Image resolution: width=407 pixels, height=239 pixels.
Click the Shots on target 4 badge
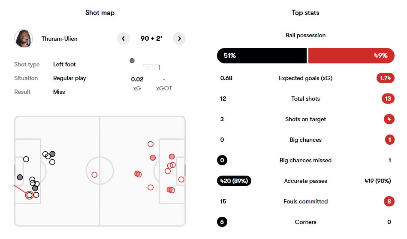pos(389,119)
